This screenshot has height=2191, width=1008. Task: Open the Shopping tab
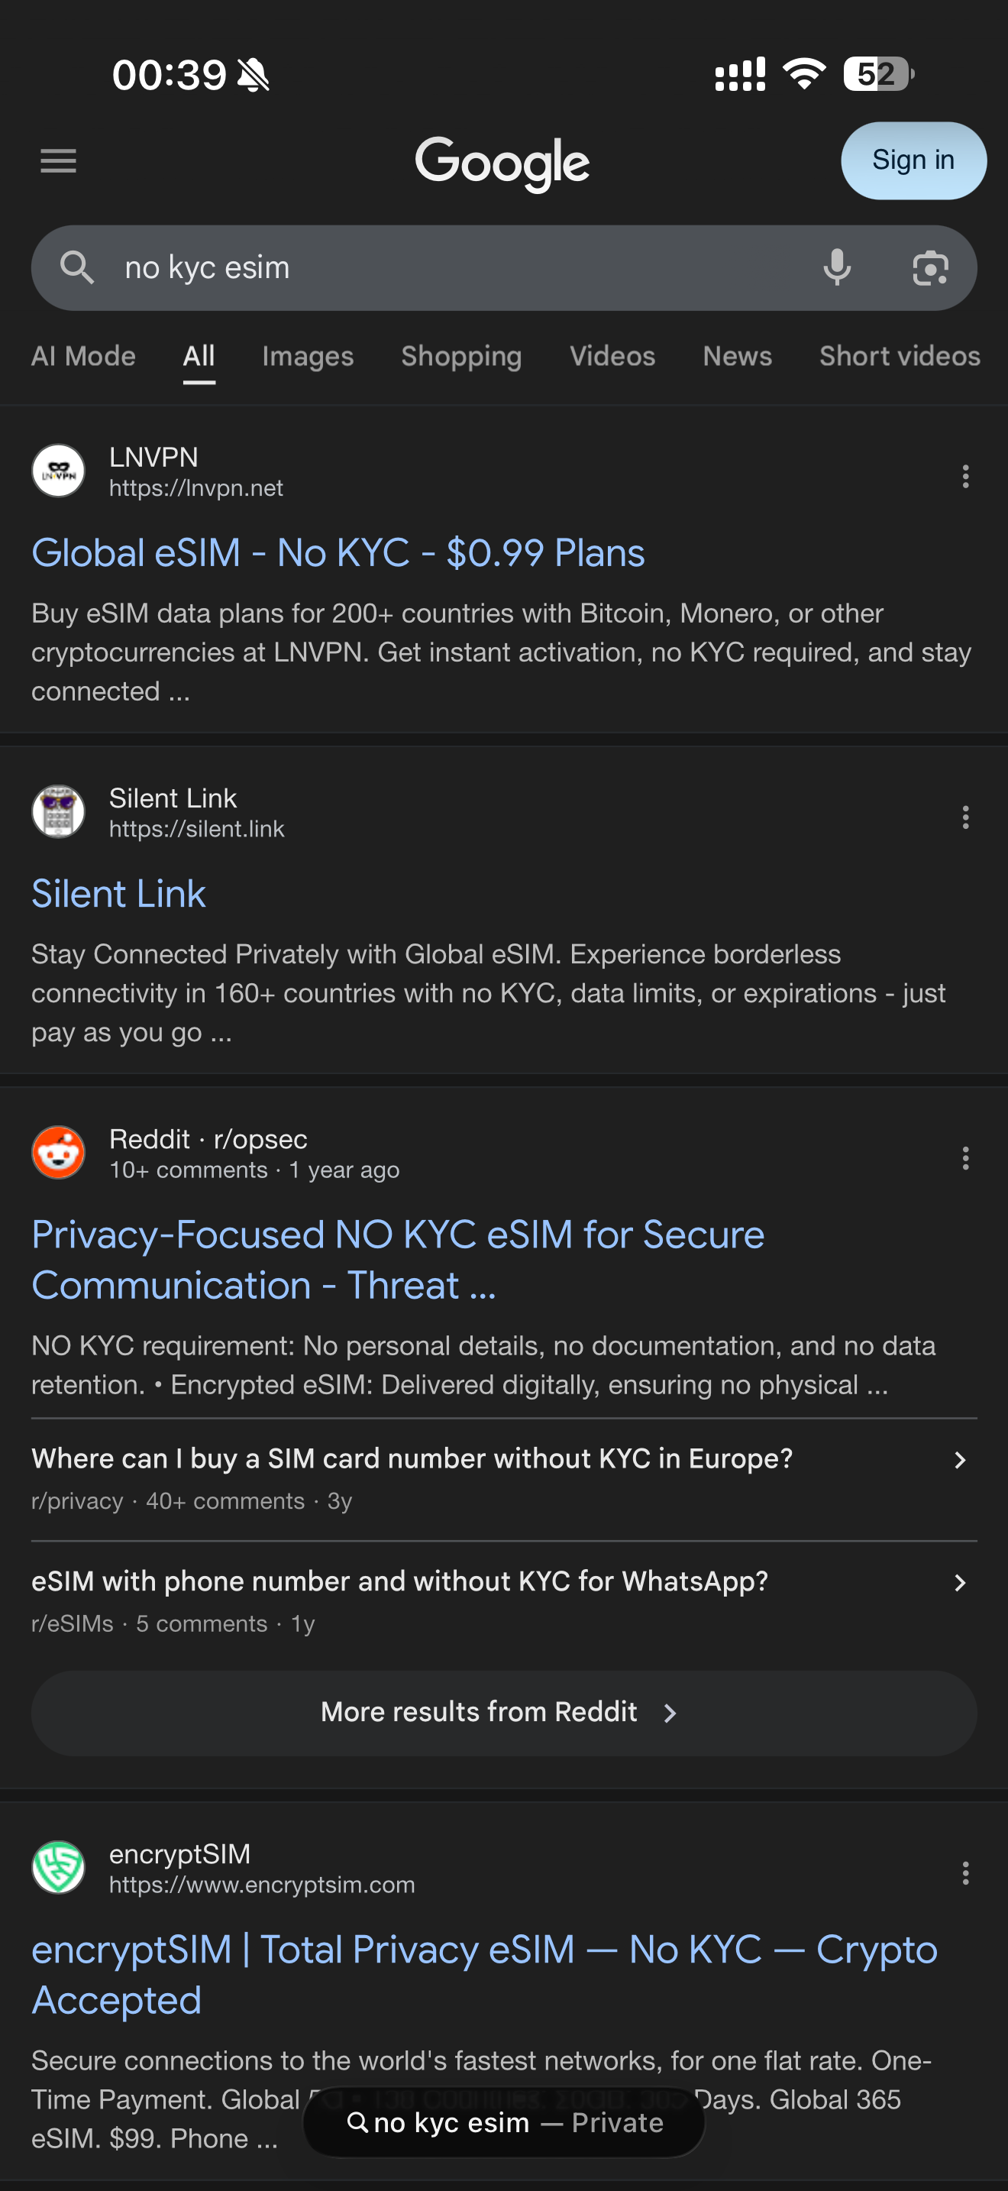461,356
